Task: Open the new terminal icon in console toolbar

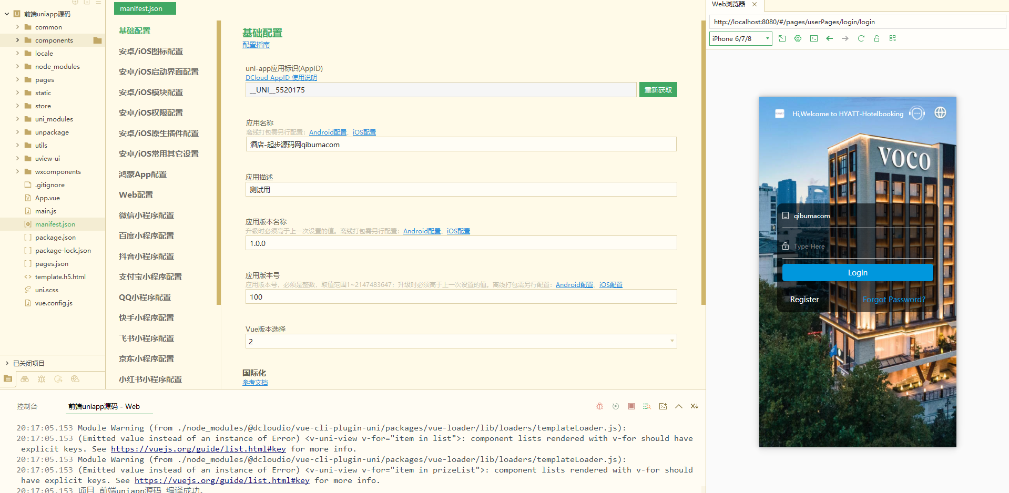Action: pos(663,406)
